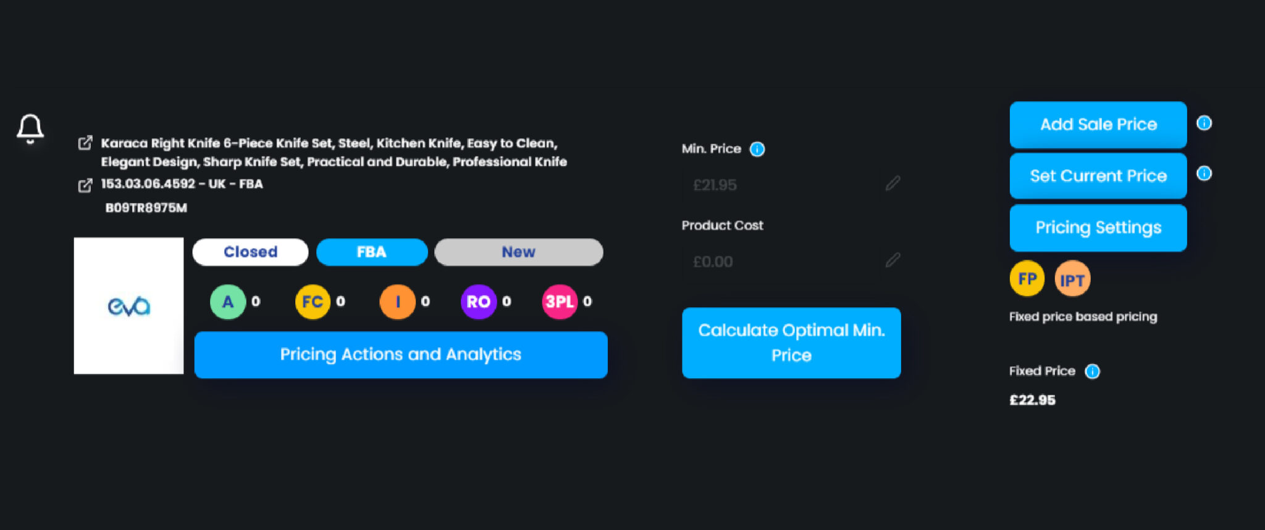
Task: Open Pricing Actions and Analytics
Action: pyautogui.click(x=401, y=355)
